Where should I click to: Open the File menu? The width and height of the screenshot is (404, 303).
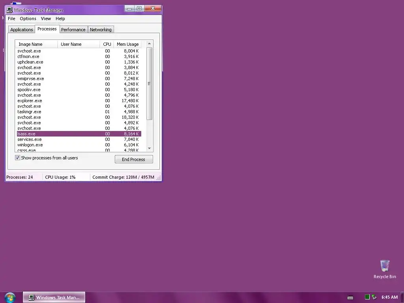point(11,19)
